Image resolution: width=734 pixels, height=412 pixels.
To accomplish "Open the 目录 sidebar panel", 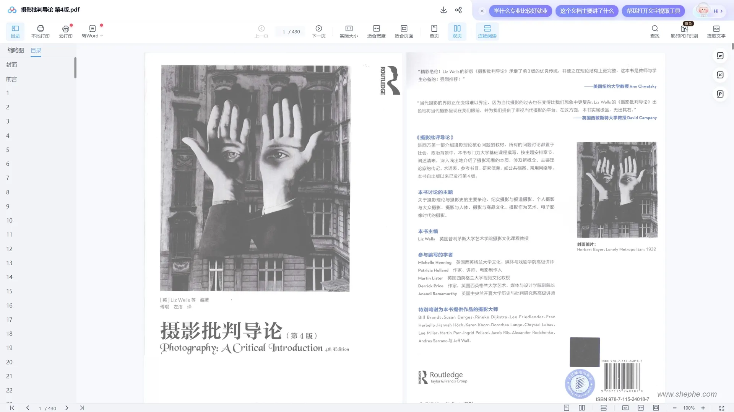I will (x=15, y=31).
